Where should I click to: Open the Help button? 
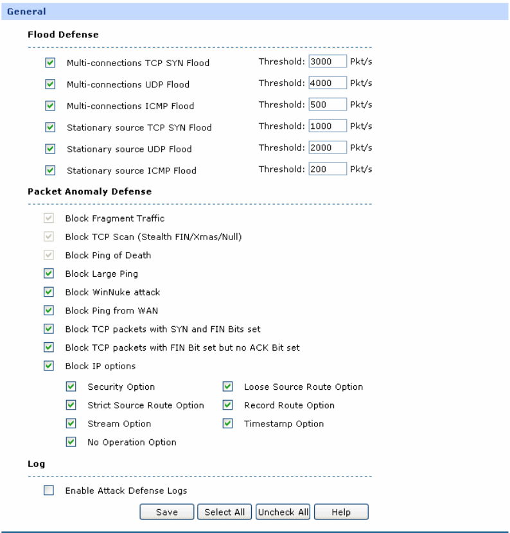(x=341, y=512)
